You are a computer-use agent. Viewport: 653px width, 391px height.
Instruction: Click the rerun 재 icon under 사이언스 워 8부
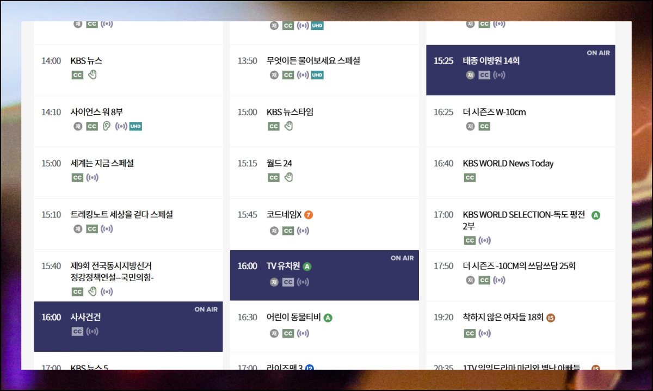[78, 126]
